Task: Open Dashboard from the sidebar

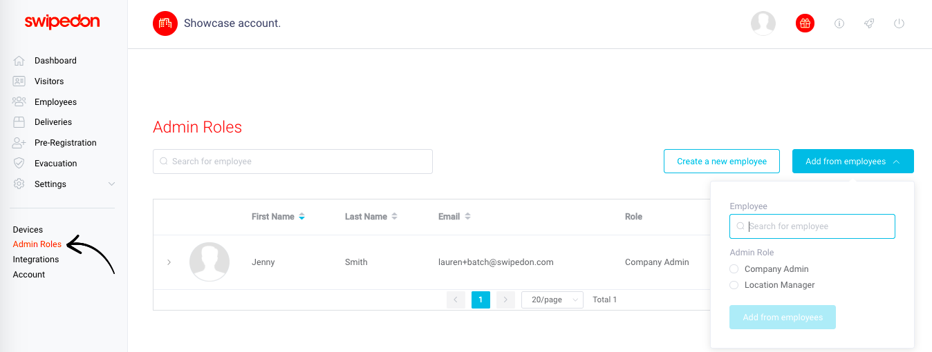Action: [x=55, y=61]
